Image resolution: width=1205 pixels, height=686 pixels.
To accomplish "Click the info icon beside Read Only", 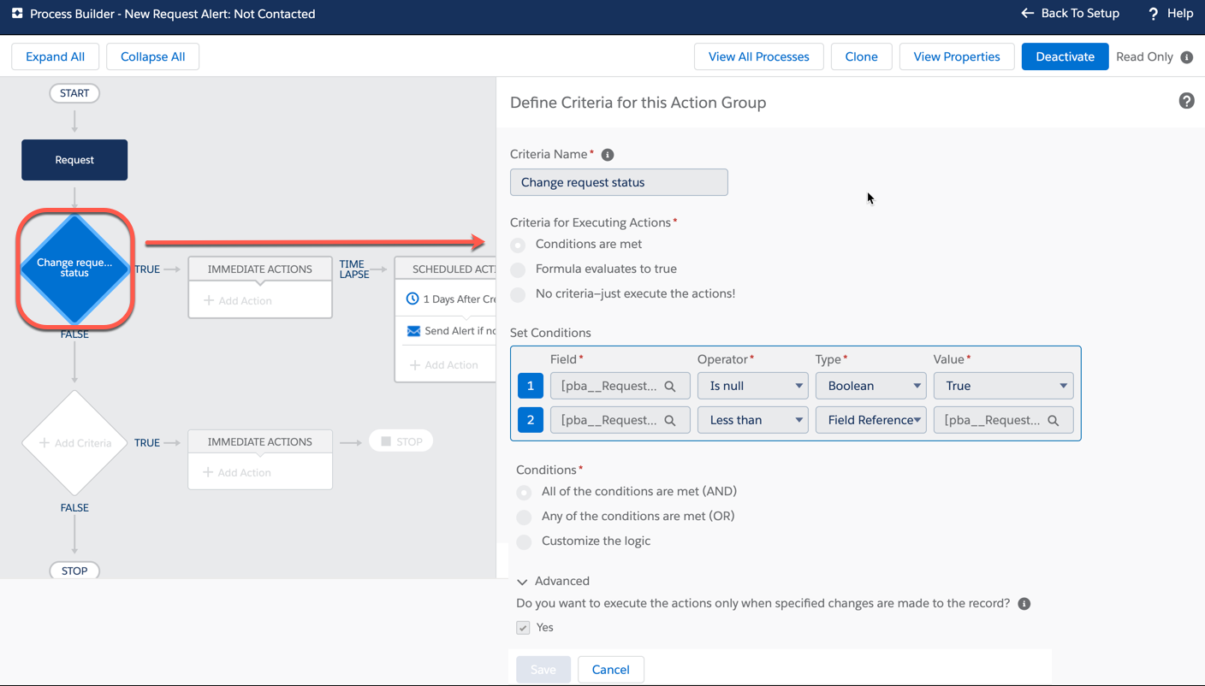I will point(1186,56).
